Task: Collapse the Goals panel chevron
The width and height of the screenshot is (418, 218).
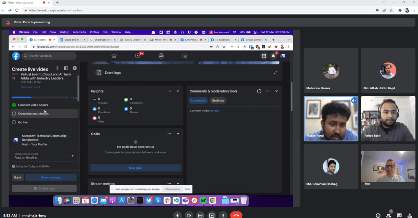Action: pos(178,134)
